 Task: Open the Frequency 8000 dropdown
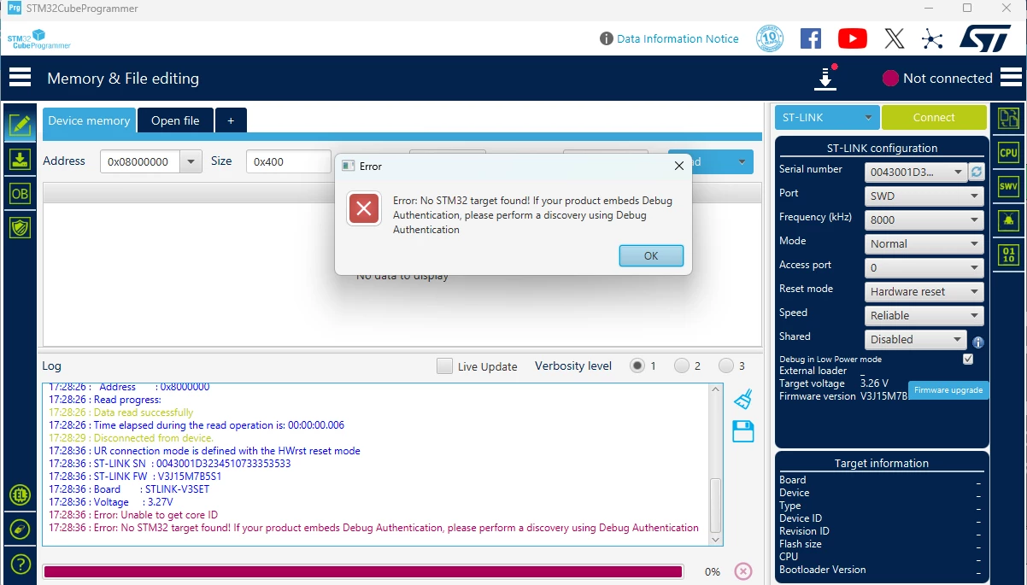[x=924, y=219]
